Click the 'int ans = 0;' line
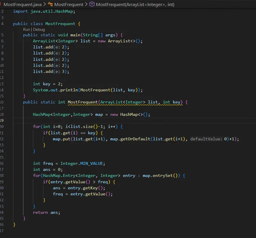The width and height of the screenshot is (256, 238). [48, 170]
